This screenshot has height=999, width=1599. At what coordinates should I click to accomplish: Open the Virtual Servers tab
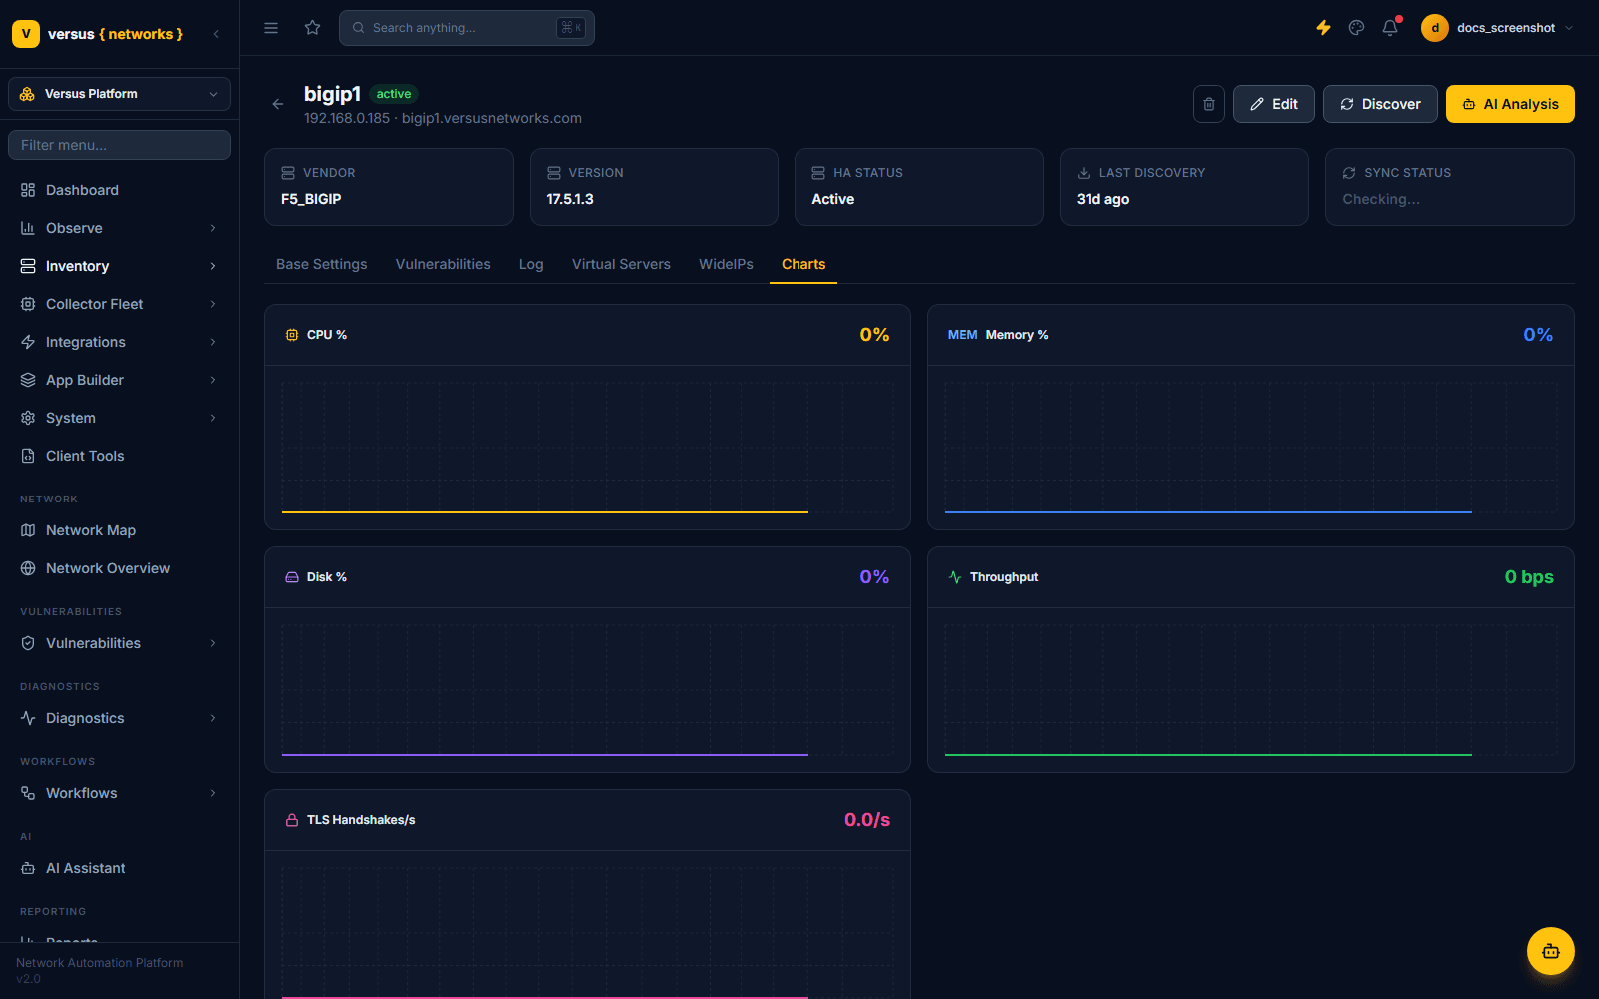[621, 264]
